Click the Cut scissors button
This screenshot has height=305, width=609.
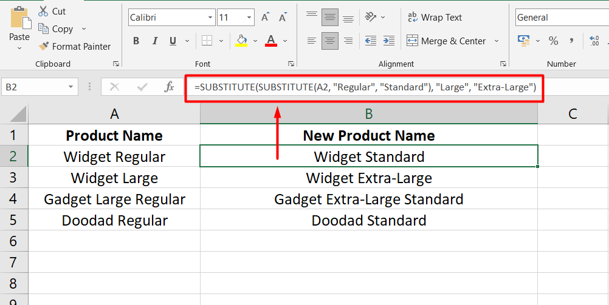(52, 12)
